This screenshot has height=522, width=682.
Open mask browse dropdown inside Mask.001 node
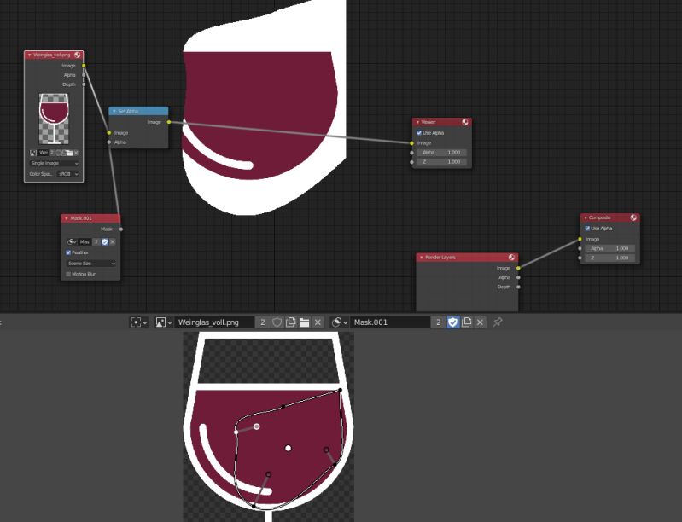[x=72, y=241]
